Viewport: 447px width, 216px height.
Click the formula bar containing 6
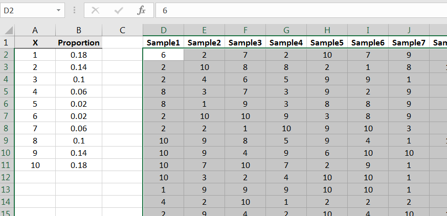click(x=297, y=10)
